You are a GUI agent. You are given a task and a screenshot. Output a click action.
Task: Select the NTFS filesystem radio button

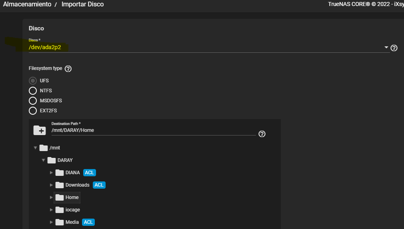[x=33, y=91]
